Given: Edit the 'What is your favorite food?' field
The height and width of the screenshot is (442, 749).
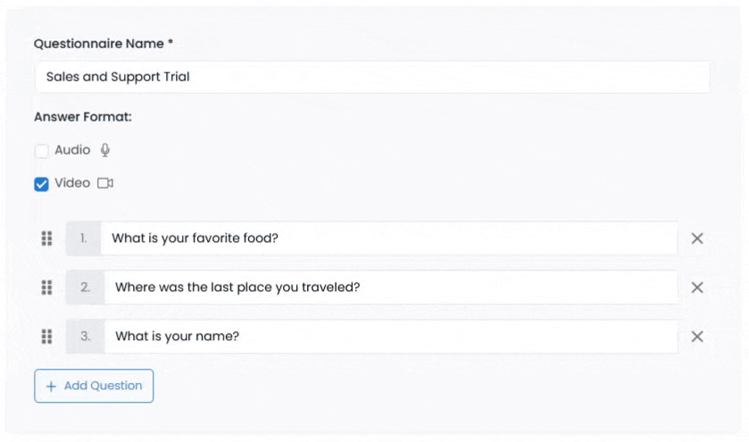Looking at the screenshot, I should point(389,238).
